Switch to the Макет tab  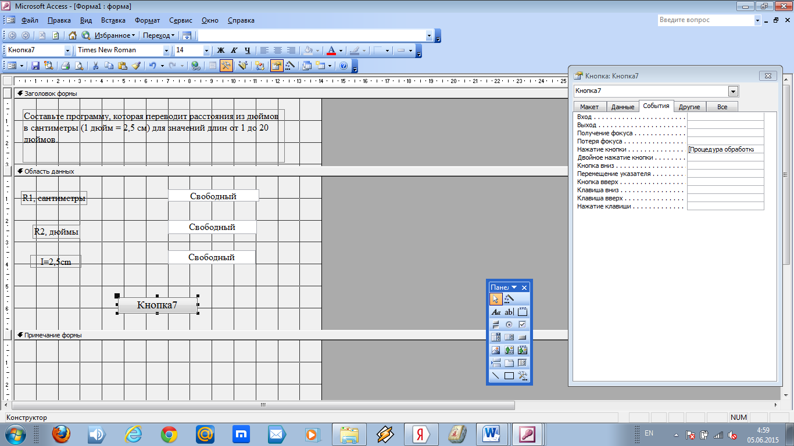(x=589, y=107)
